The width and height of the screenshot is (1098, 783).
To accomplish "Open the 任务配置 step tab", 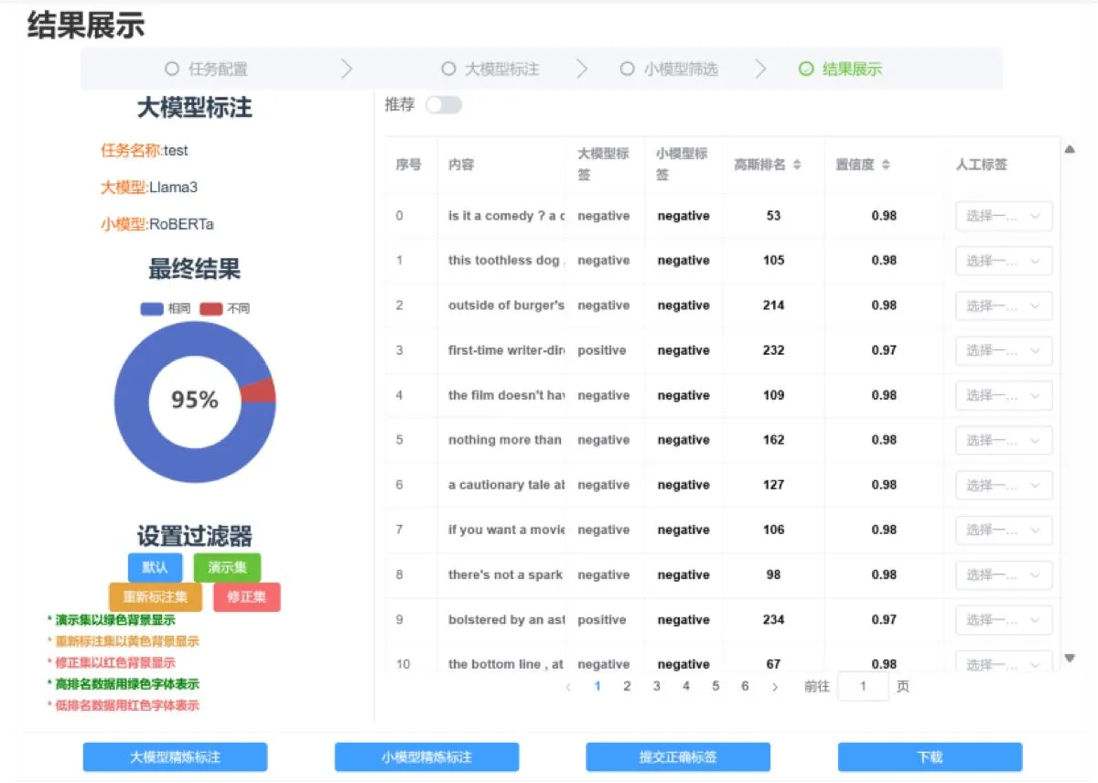I will [x=206, y=69].
